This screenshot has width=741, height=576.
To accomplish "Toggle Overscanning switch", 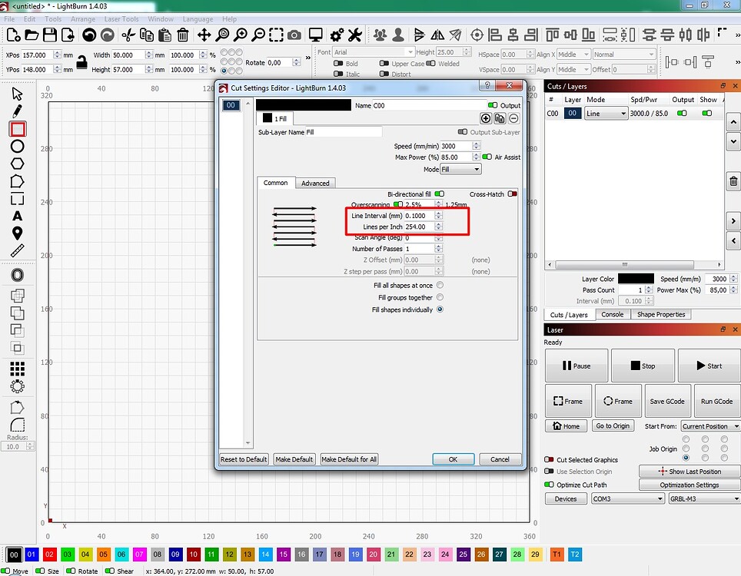I will [398, 204].
